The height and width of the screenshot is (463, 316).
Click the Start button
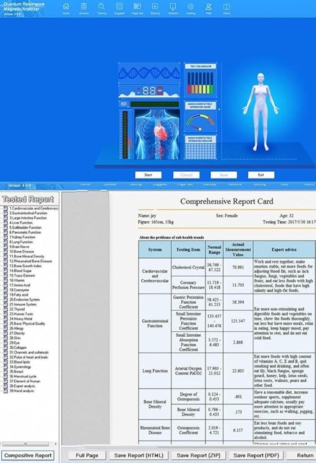pyautogui.click(x=148, y=175)
